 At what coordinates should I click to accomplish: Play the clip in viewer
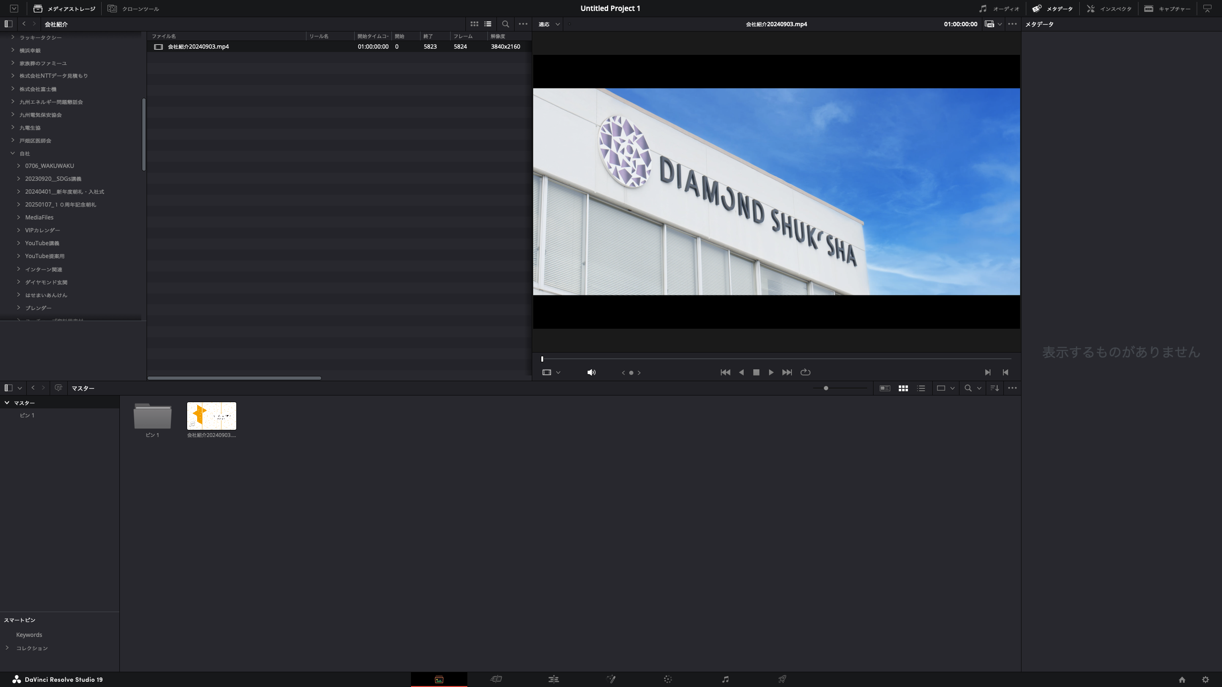(x=771, y=373)
